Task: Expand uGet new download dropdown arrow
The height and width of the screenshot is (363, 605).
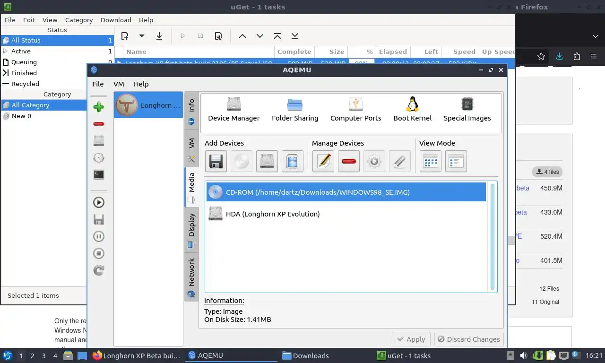Action: coord(141,36)
